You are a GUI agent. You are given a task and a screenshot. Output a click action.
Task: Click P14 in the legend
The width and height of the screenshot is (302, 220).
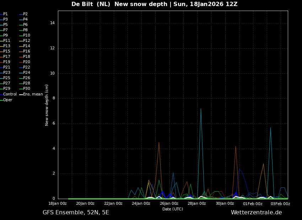25,46
